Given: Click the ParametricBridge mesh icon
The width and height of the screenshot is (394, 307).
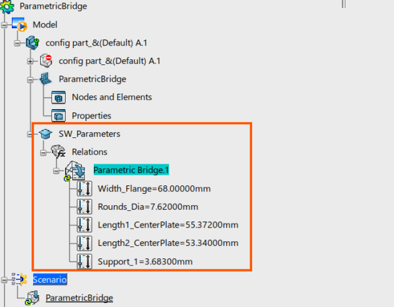Looking at the screenshot, I should pos(45,79).
